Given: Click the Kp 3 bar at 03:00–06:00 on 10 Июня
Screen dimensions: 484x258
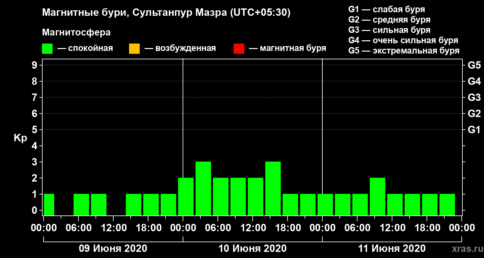Looking at the screenshot, I should coord(203,188).
